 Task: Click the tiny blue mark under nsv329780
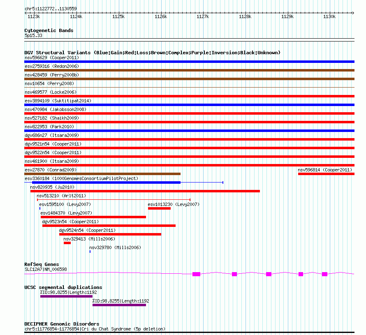tap(90, 252)
